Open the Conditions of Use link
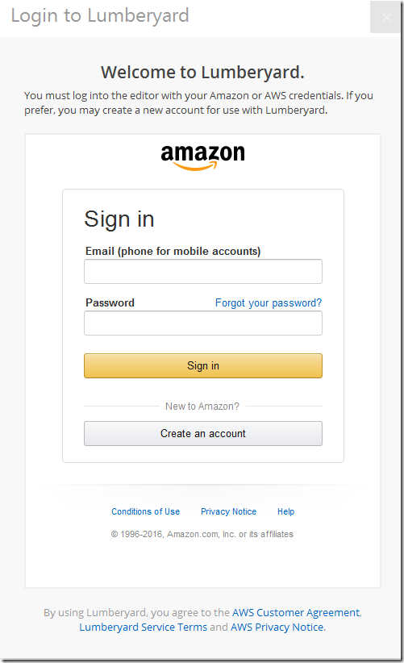The image size is (404, 663). pos(145,511)
